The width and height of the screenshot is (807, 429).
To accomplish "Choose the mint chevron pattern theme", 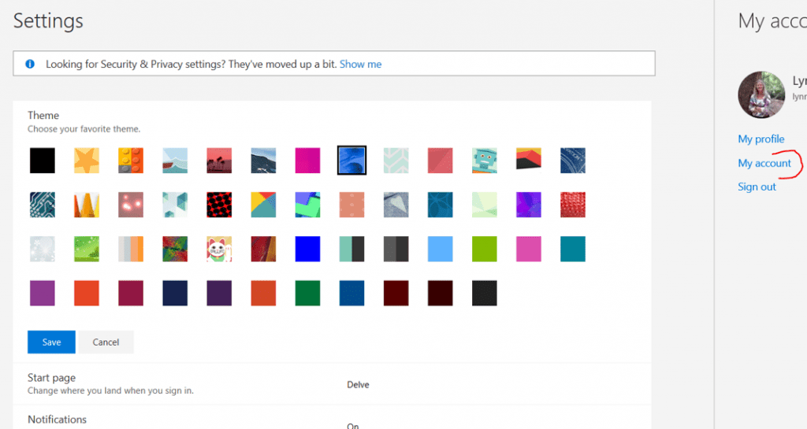I will (x=396, y=161).
